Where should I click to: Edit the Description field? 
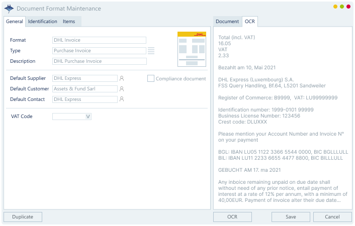pyautogui.click(x=100, y=61)
